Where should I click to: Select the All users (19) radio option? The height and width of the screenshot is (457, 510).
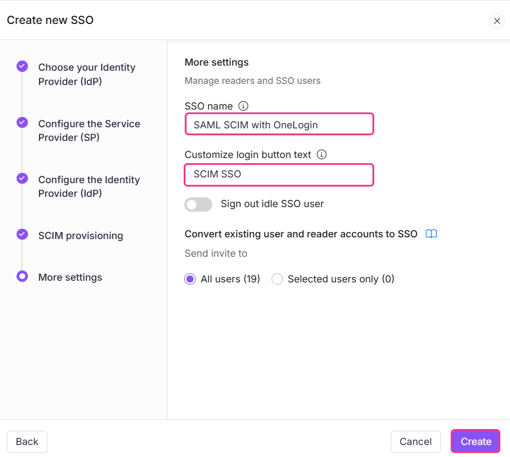point(190,279)
